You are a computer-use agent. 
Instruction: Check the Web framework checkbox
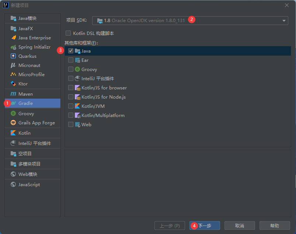coord(71,124)
